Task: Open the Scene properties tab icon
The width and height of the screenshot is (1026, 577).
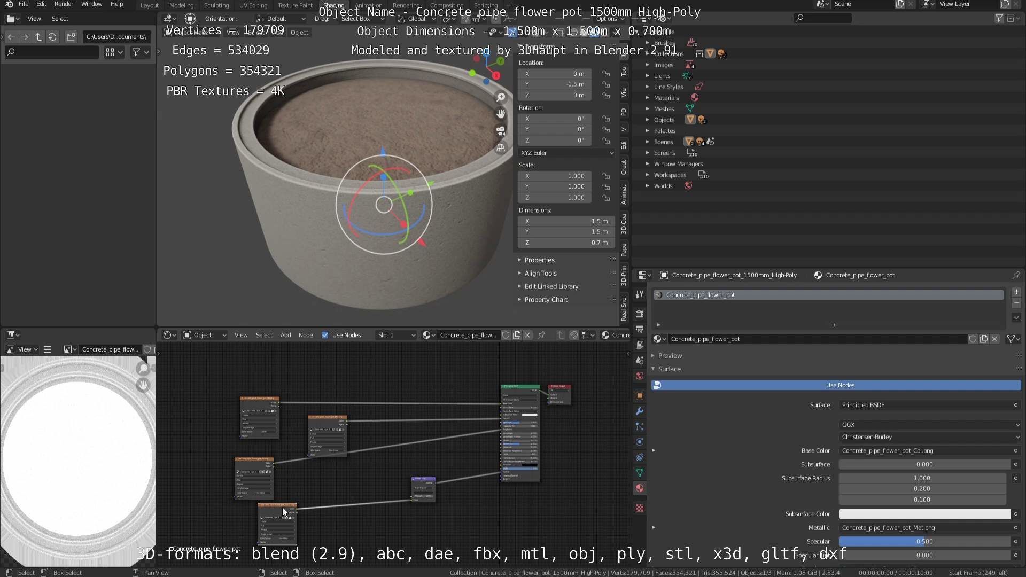Action: click(639, 360)
